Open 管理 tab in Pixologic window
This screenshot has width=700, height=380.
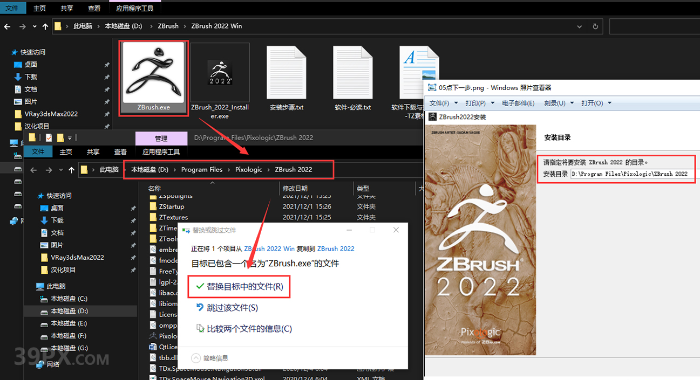point(161,138)
